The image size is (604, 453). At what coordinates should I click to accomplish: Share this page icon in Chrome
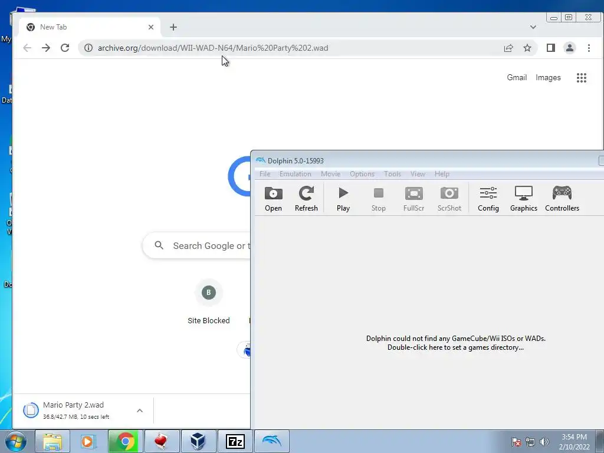(508, 48)
